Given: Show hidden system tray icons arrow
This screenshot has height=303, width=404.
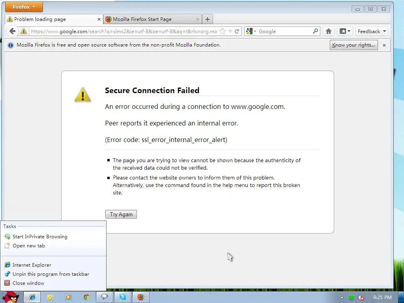Looking at the screenshot, I should pos(342,297).
